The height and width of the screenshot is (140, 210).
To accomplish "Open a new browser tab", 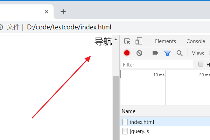I will [x=63, y=12].
